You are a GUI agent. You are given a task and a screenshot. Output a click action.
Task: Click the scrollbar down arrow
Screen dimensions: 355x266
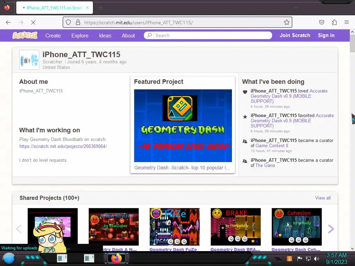352,249
